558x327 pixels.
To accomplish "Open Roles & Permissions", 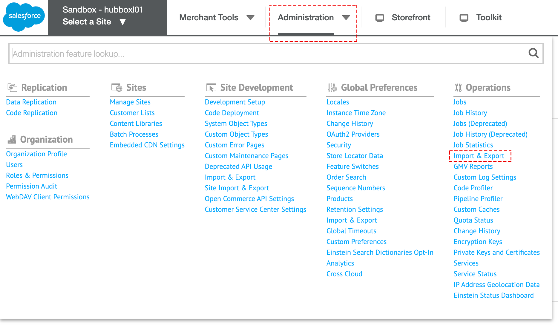I will pos(37,175).
